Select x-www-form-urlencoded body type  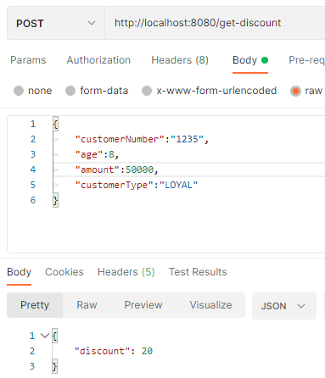tap(209, 91)
